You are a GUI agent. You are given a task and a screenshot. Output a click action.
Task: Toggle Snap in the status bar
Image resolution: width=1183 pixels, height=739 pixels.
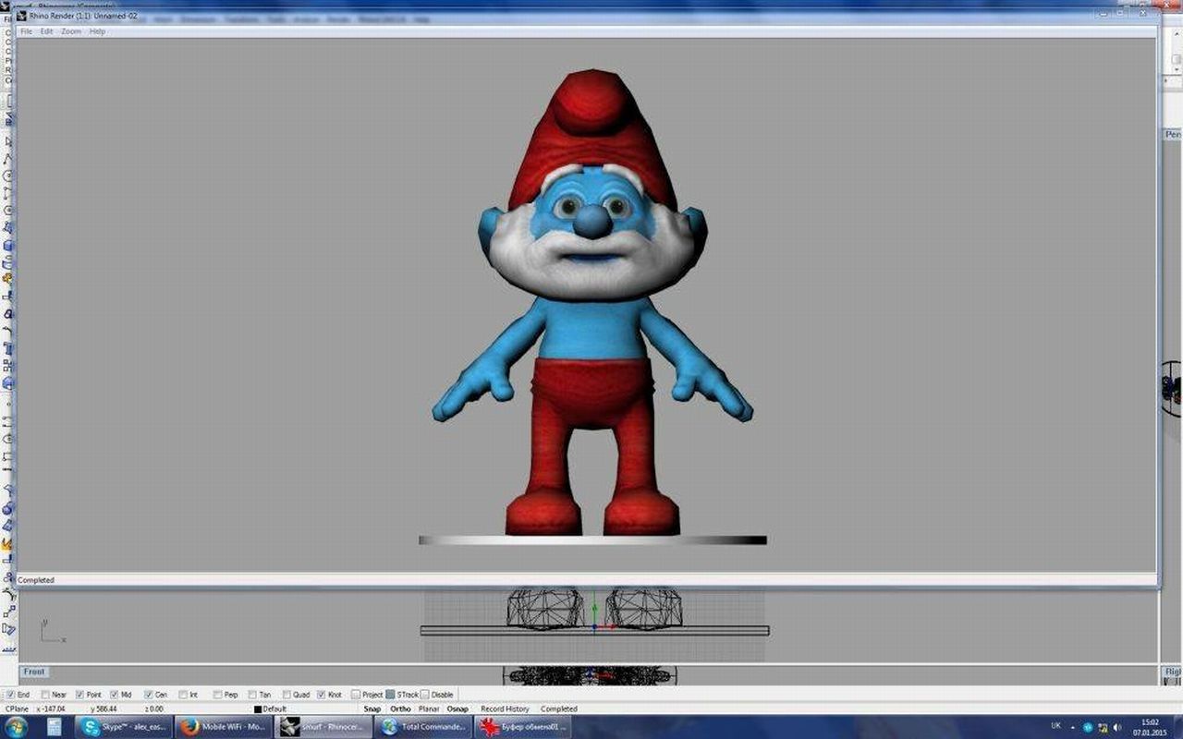tap(372, 709)
